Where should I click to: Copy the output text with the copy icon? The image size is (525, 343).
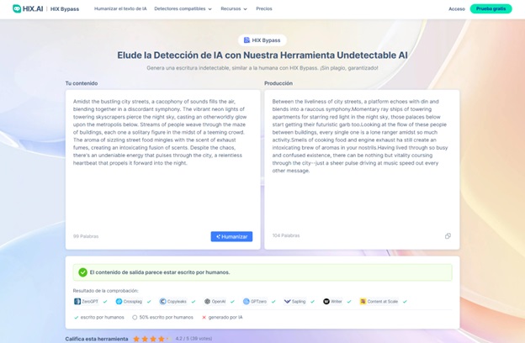(448, 236)
